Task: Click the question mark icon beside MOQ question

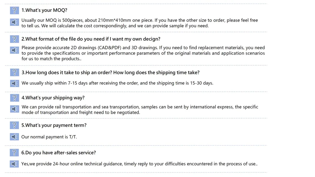Action: pos(14,10)
